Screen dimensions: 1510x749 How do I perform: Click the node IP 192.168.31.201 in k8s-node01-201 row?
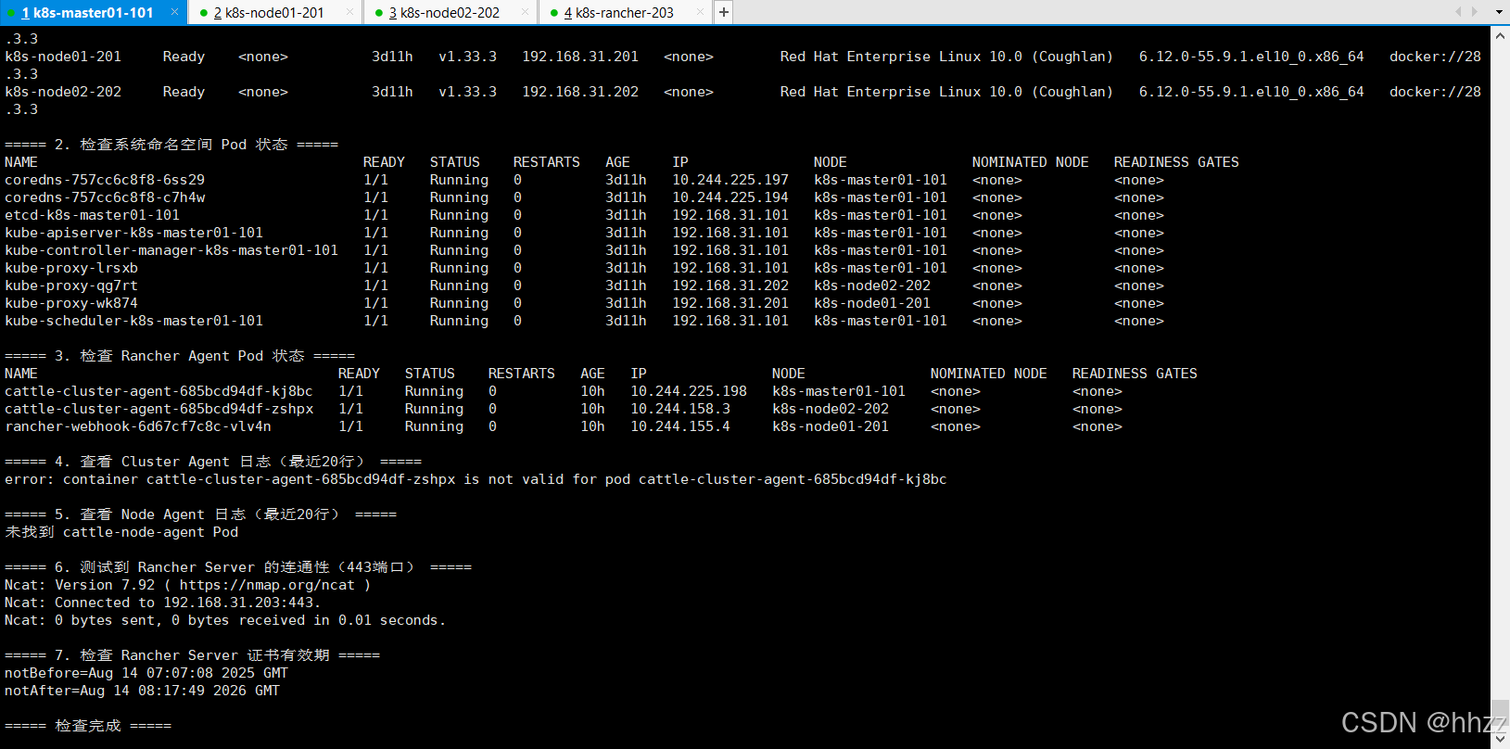580,57
